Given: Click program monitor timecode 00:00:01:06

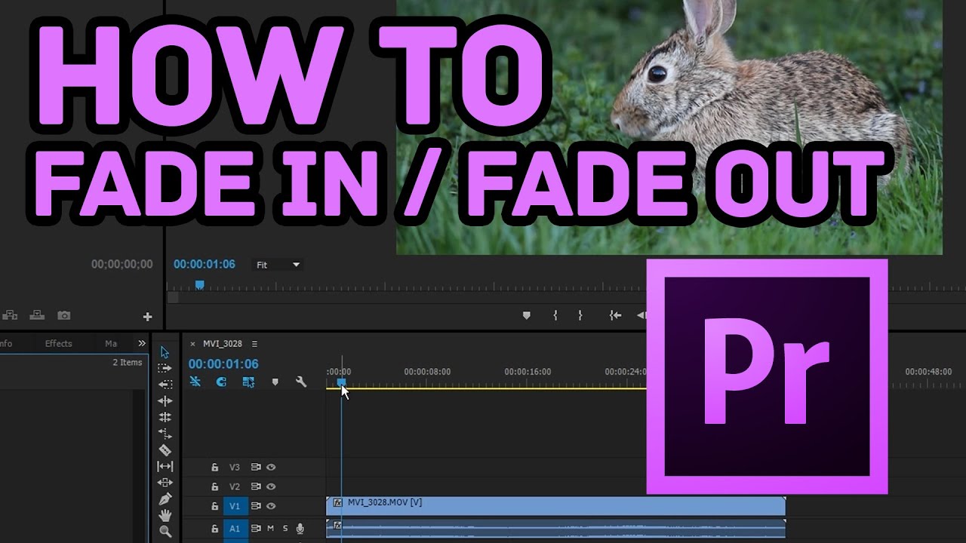Looking at the screenshot, I should click(x=205, y=265).
